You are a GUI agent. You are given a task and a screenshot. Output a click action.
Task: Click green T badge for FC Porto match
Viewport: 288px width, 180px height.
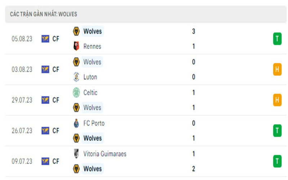[x=277, y=131]
